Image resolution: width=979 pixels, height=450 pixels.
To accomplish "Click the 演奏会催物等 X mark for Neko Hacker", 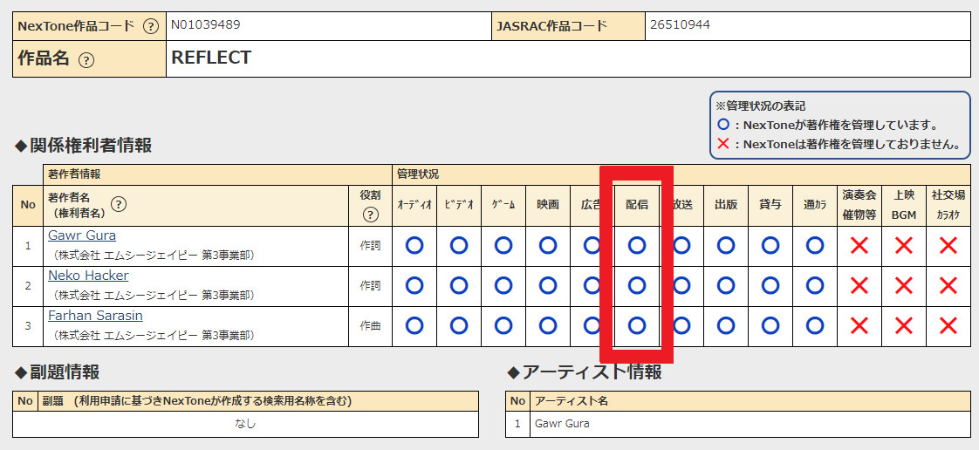I will 859,285.
